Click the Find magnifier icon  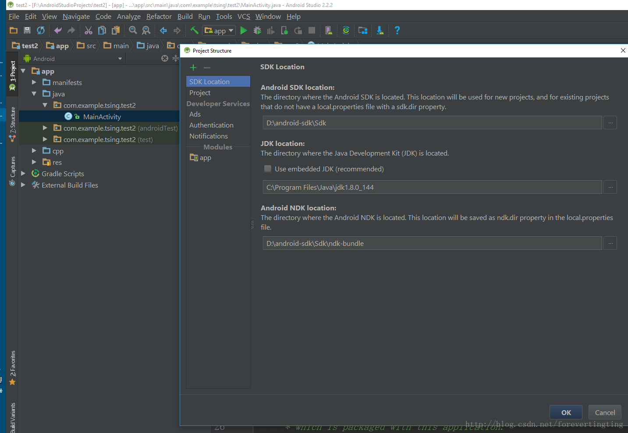133,30
